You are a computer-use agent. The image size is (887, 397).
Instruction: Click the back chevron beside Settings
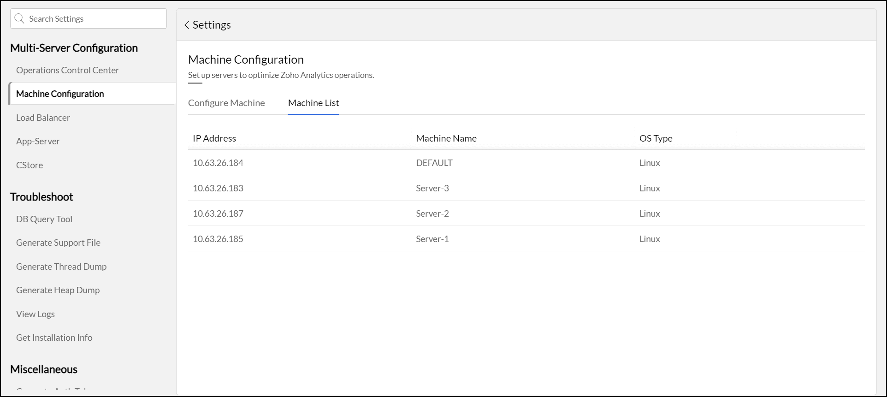(x=187, y=25)
